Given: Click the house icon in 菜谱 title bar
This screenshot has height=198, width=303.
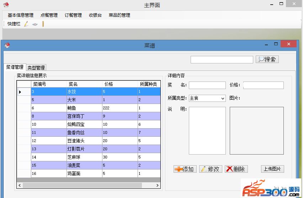Looking at the screenshot, I should [7, 45].
